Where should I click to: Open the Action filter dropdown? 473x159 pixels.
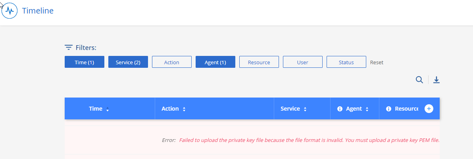coord(172,62)
